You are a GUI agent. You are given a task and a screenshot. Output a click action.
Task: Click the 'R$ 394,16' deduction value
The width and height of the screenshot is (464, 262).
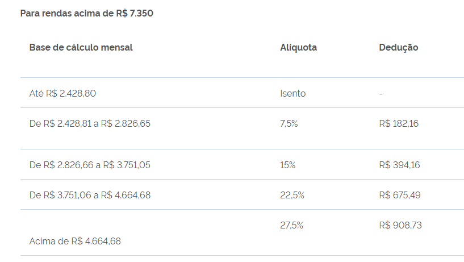click(x=399, y=165)
